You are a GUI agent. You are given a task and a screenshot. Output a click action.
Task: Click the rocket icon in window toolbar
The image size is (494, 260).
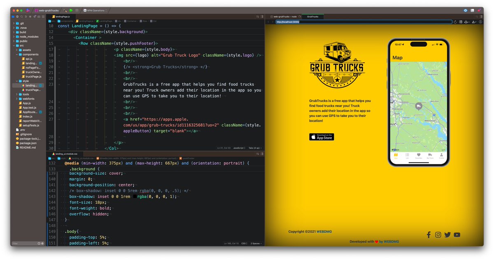point(479,10)
